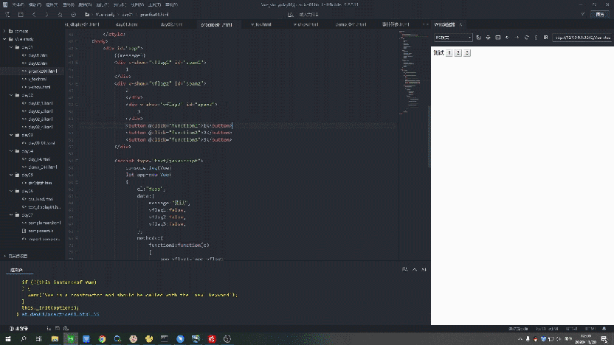
Task: Switch to the v_for.html editor tab
Action: pyautogui.click(x=261, y=24)
